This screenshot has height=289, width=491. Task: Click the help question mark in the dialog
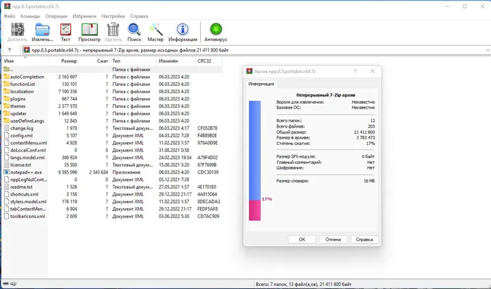(355, 71)
